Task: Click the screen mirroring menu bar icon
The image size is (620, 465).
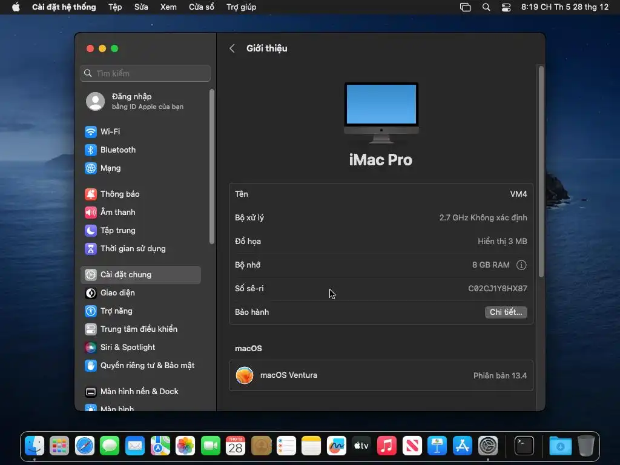Action: [x=466, y=7]
